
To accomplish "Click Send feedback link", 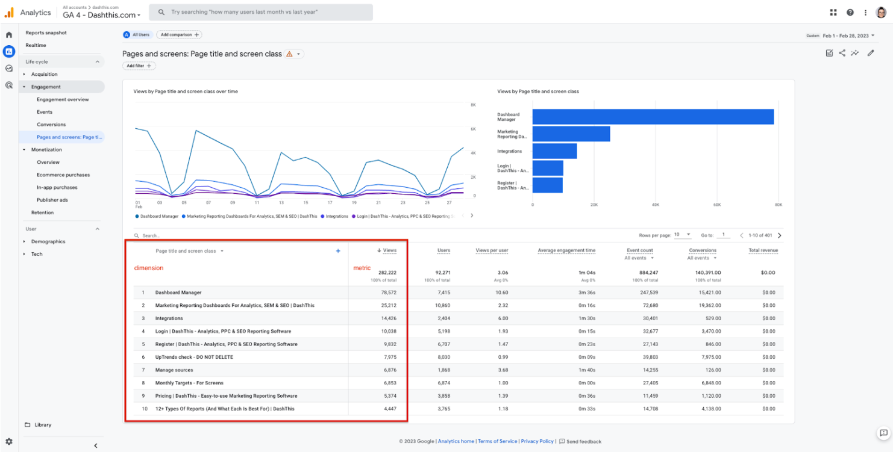I will tap(580, 442).
